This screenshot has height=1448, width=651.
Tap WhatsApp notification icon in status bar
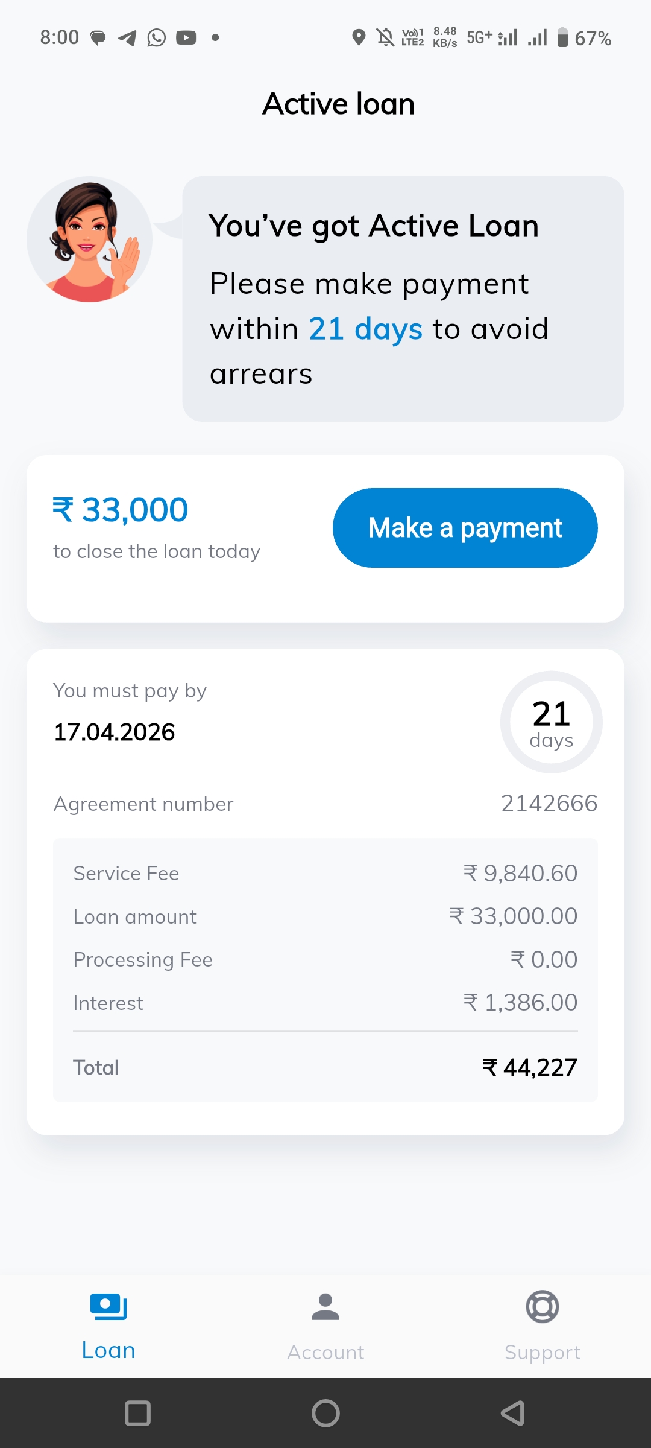click(x=157, y=37)
